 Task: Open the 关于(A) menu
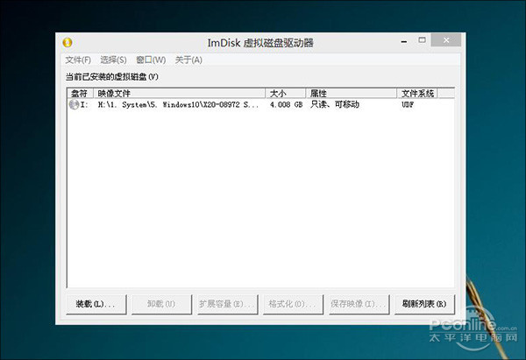coord(188,60)
